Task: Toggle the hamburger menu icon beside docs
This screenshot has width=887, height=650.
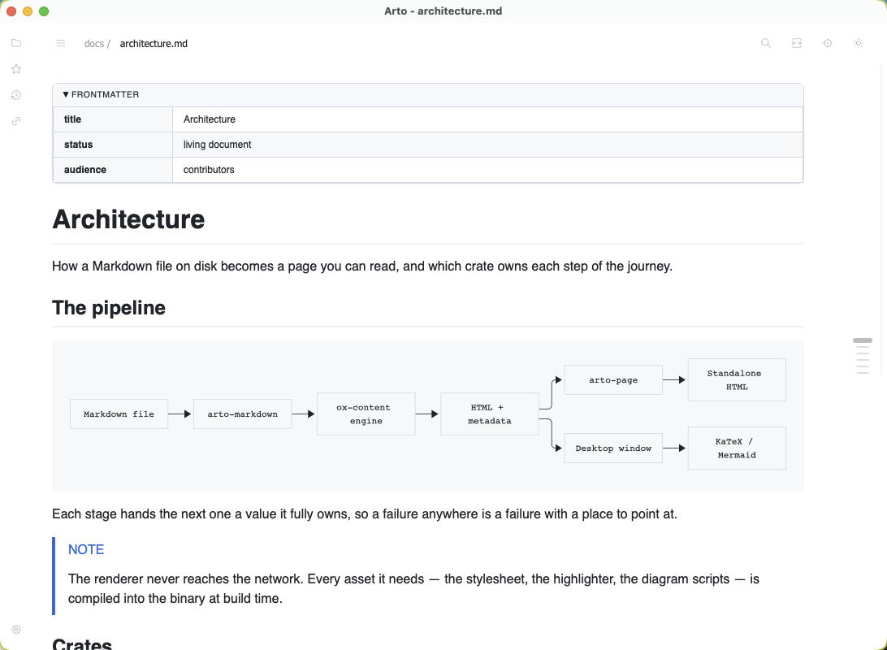Action: (61, 44)
